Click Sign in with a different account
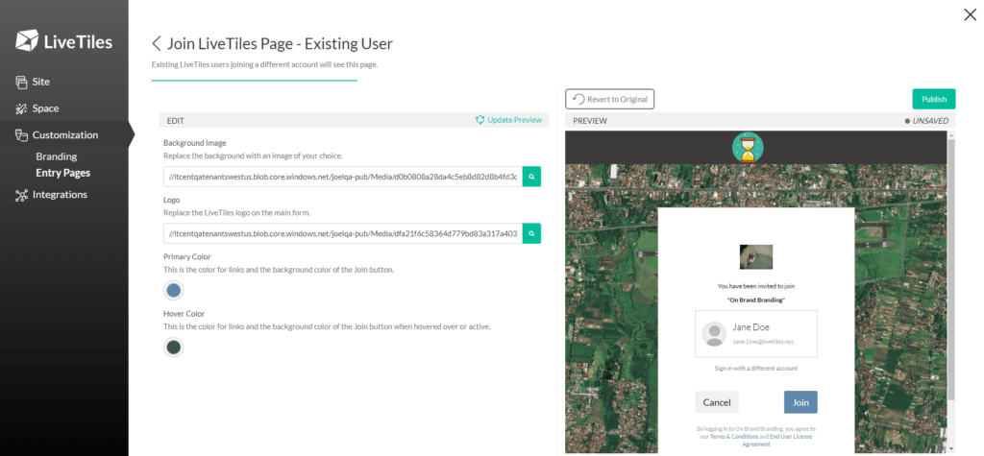The image size is (984, 456). click(756, 369)
